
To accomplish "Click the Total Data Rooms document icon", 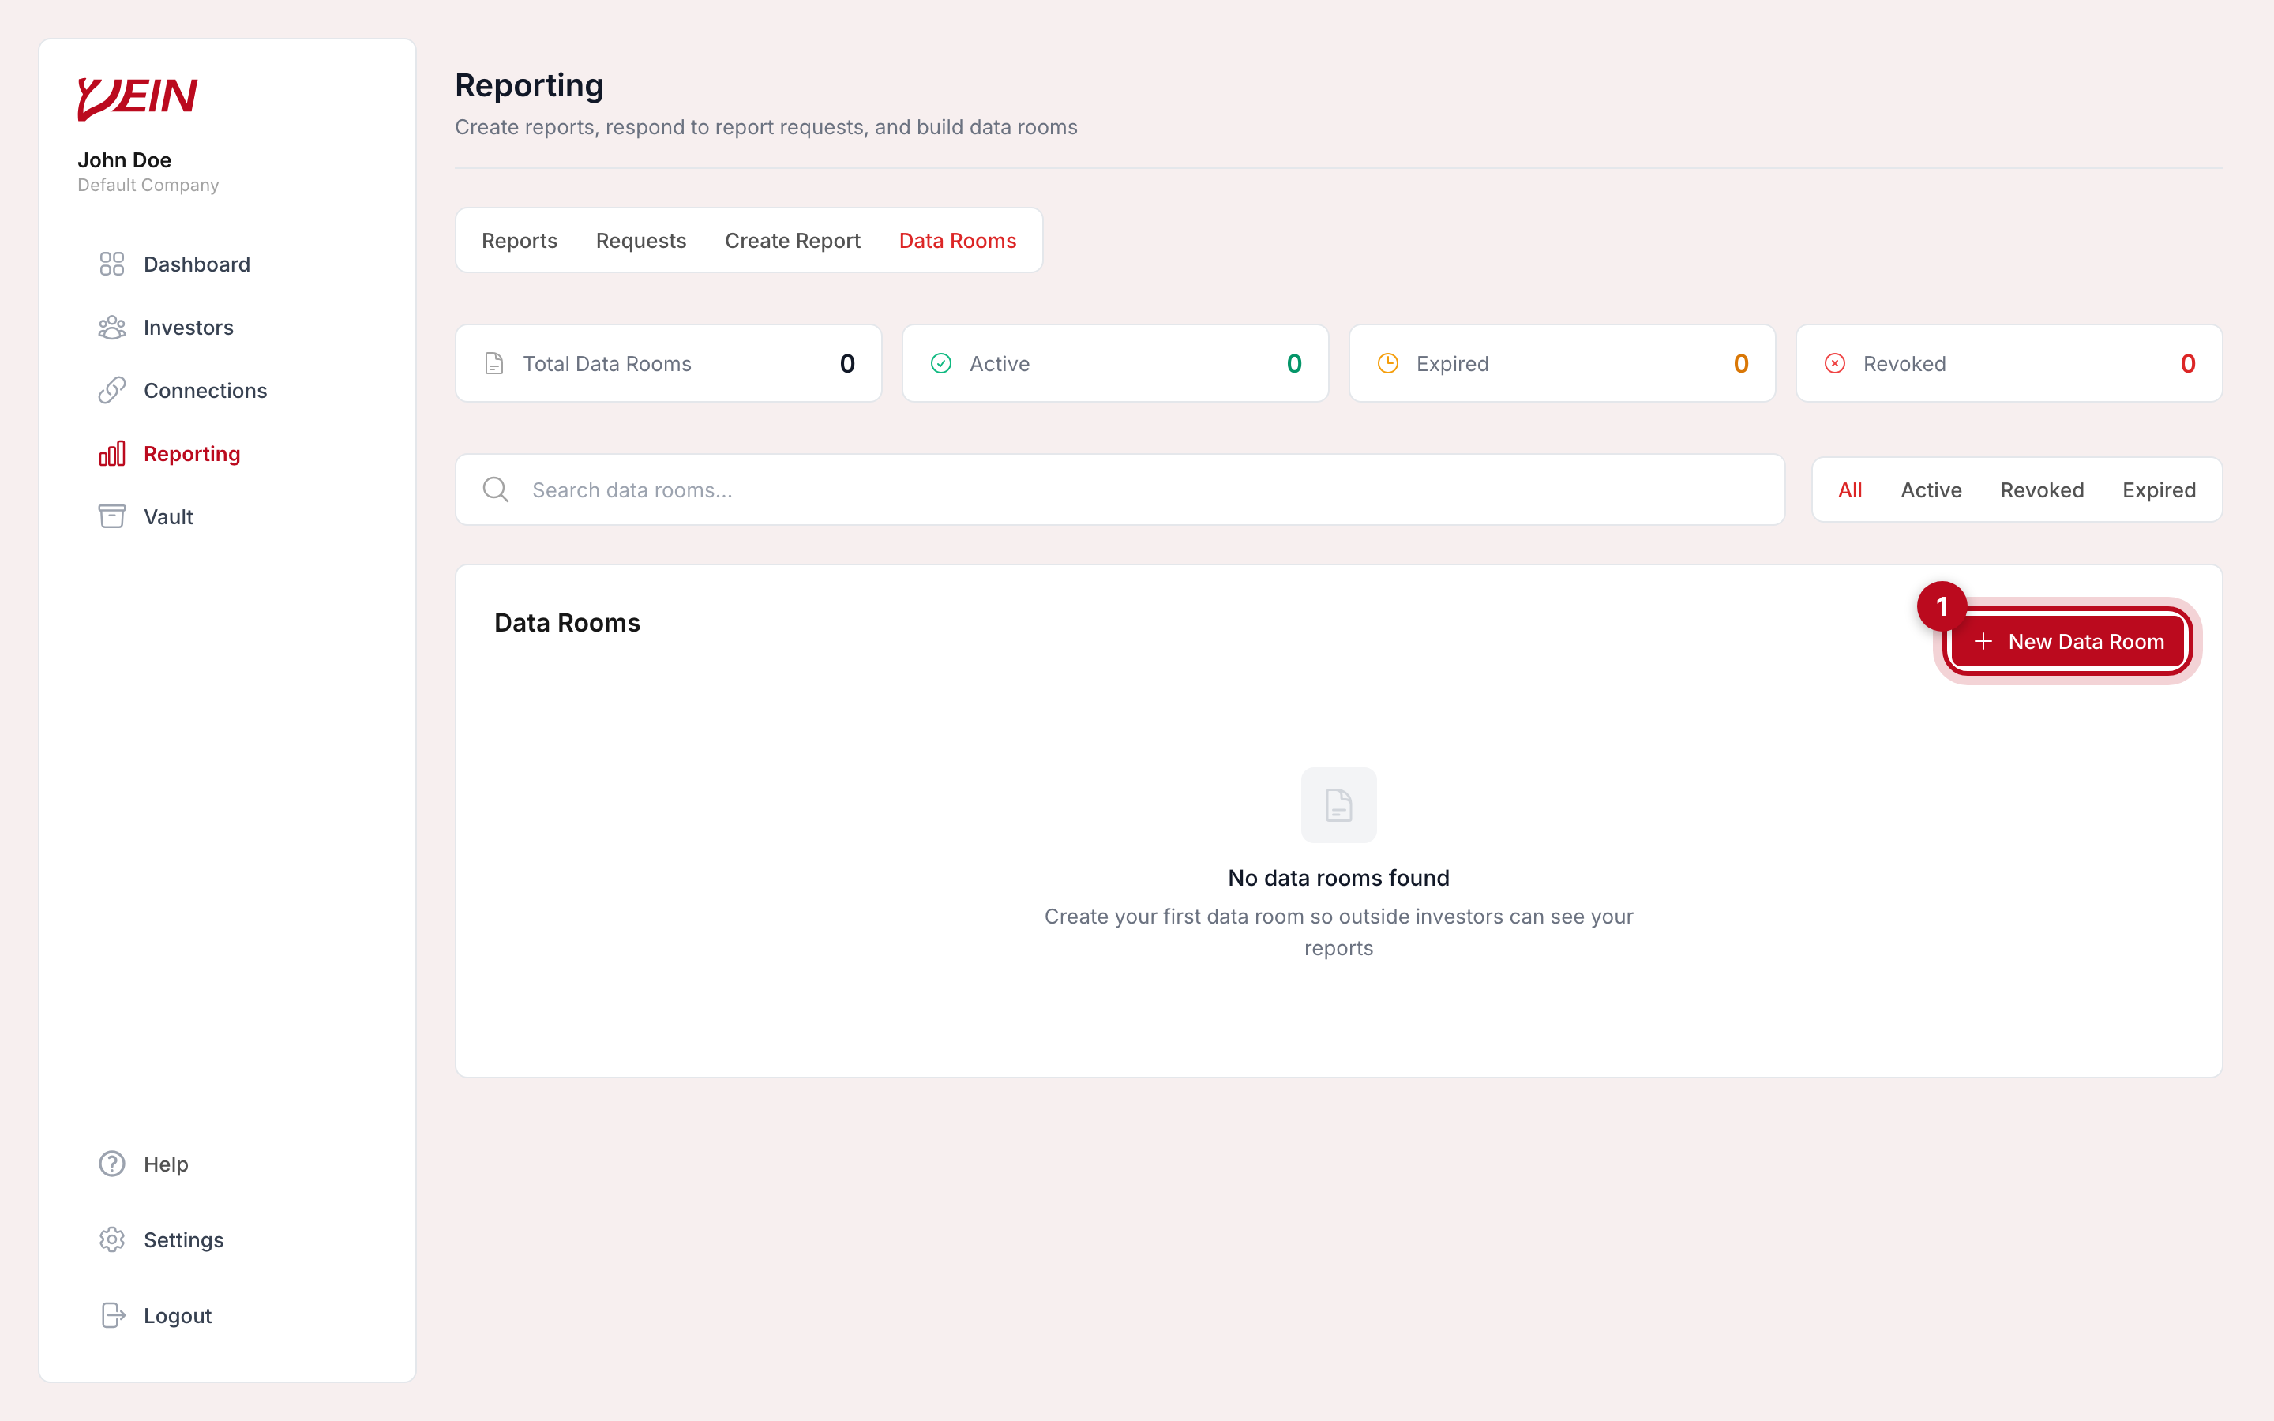I will 494,364.
